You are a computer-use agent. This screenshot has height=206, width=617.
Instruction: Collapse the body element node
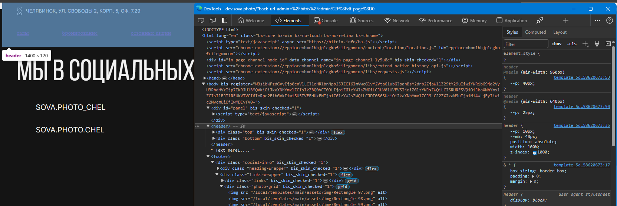pos(203,84)
